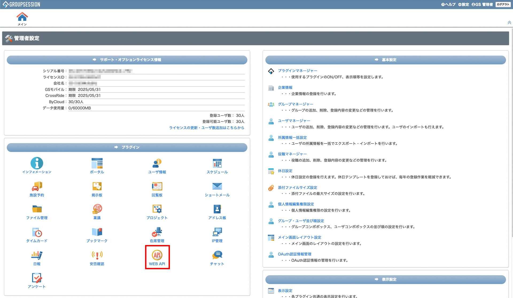Screen dimensions: 513x298
Task: Click the page vertical scrollbar
Action: (512, 133)
